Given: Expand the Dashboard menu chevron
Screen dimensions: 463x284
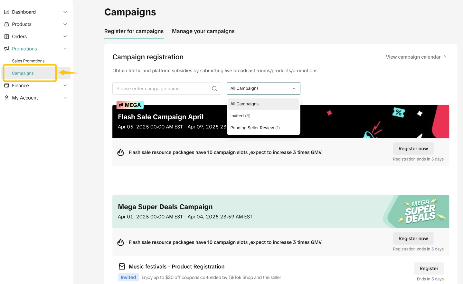Looking at the screenshot, I should coord(65,12).
